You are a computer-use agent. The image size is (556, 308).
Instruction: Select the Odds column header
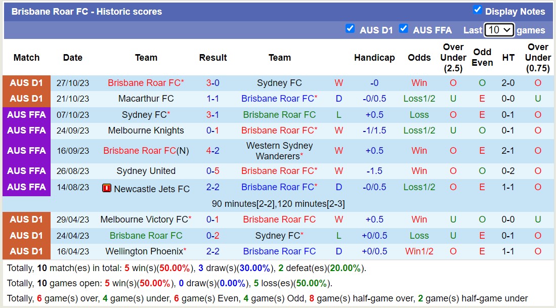click(419, 57)
